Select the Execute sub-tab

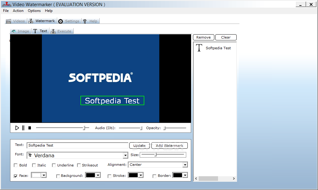(x=61, y=31)
